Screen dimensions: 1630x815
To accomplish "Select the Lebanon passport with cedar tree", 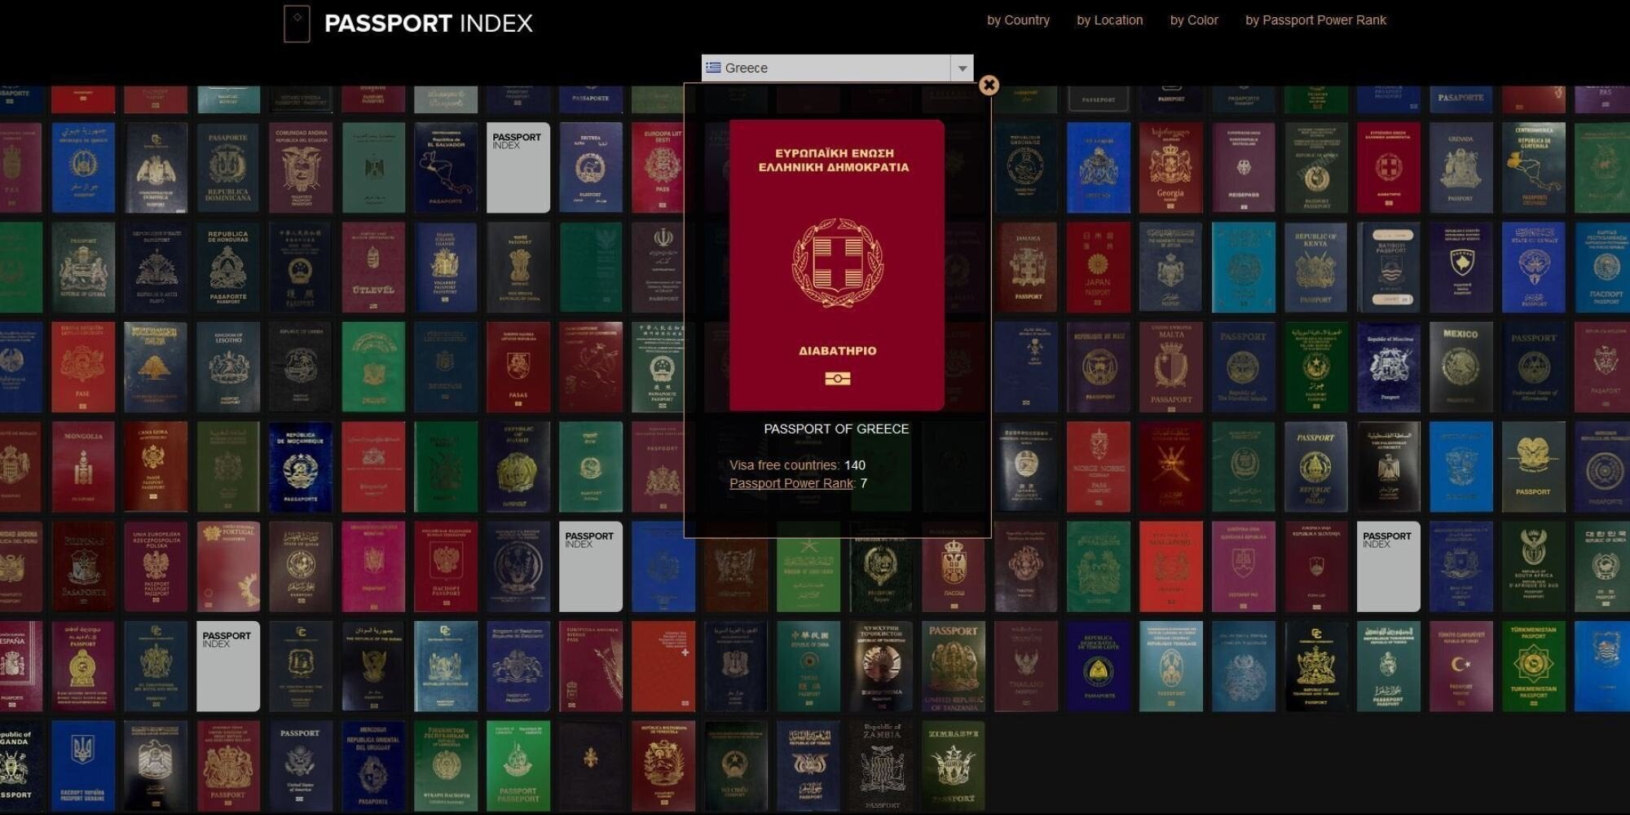I will pos(155,368).
